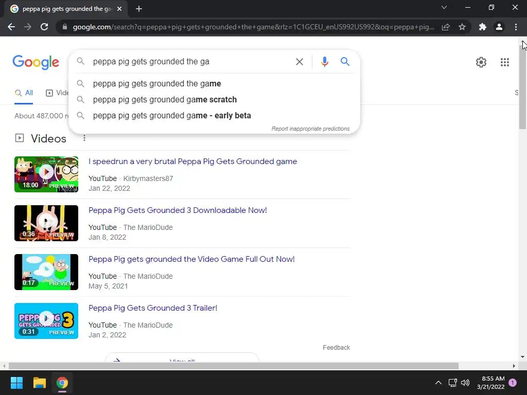Click the Videos section heading

pos(49,138)
